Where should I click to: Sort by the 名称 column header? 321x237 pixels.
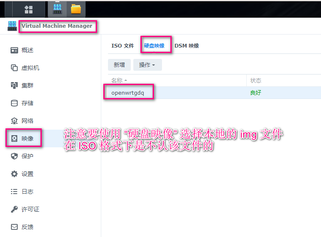pos(177,80)
